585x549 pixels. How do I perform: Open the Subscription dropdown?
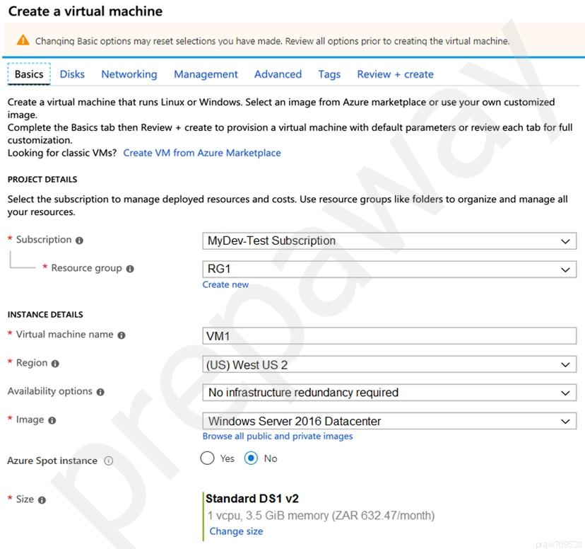tap(389, 241)
